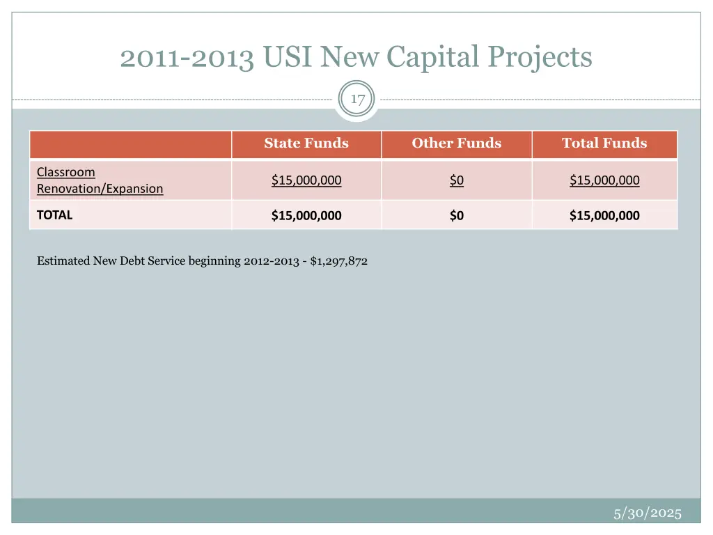The height and width of the screenshot is (535, 713).
Task: Click the slide title about USI New Capital Projects
Action: coord(356,57)
